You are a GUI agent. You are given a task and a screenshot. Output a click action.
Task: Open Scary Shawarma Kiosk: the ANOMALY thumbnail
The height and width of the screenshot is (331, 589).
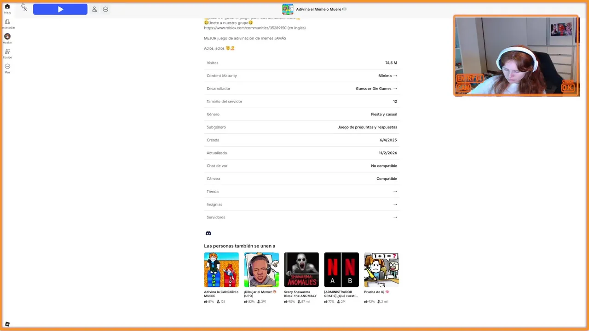pyautogui.click(x=301, y=270)
